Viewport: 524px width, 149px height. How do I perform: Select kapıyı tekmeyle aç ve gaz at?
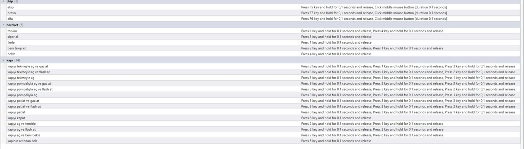click(28, 66)
